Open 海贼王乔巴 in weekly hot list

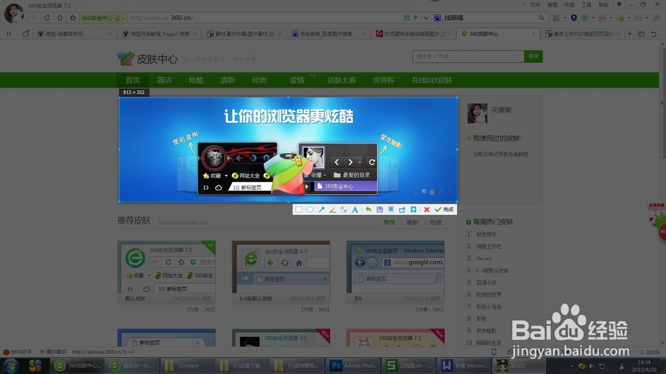click(x=488, y=246)
